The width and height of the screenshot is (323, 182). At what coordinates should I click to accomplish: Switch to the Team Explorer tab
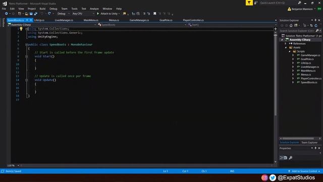[309, 143]
